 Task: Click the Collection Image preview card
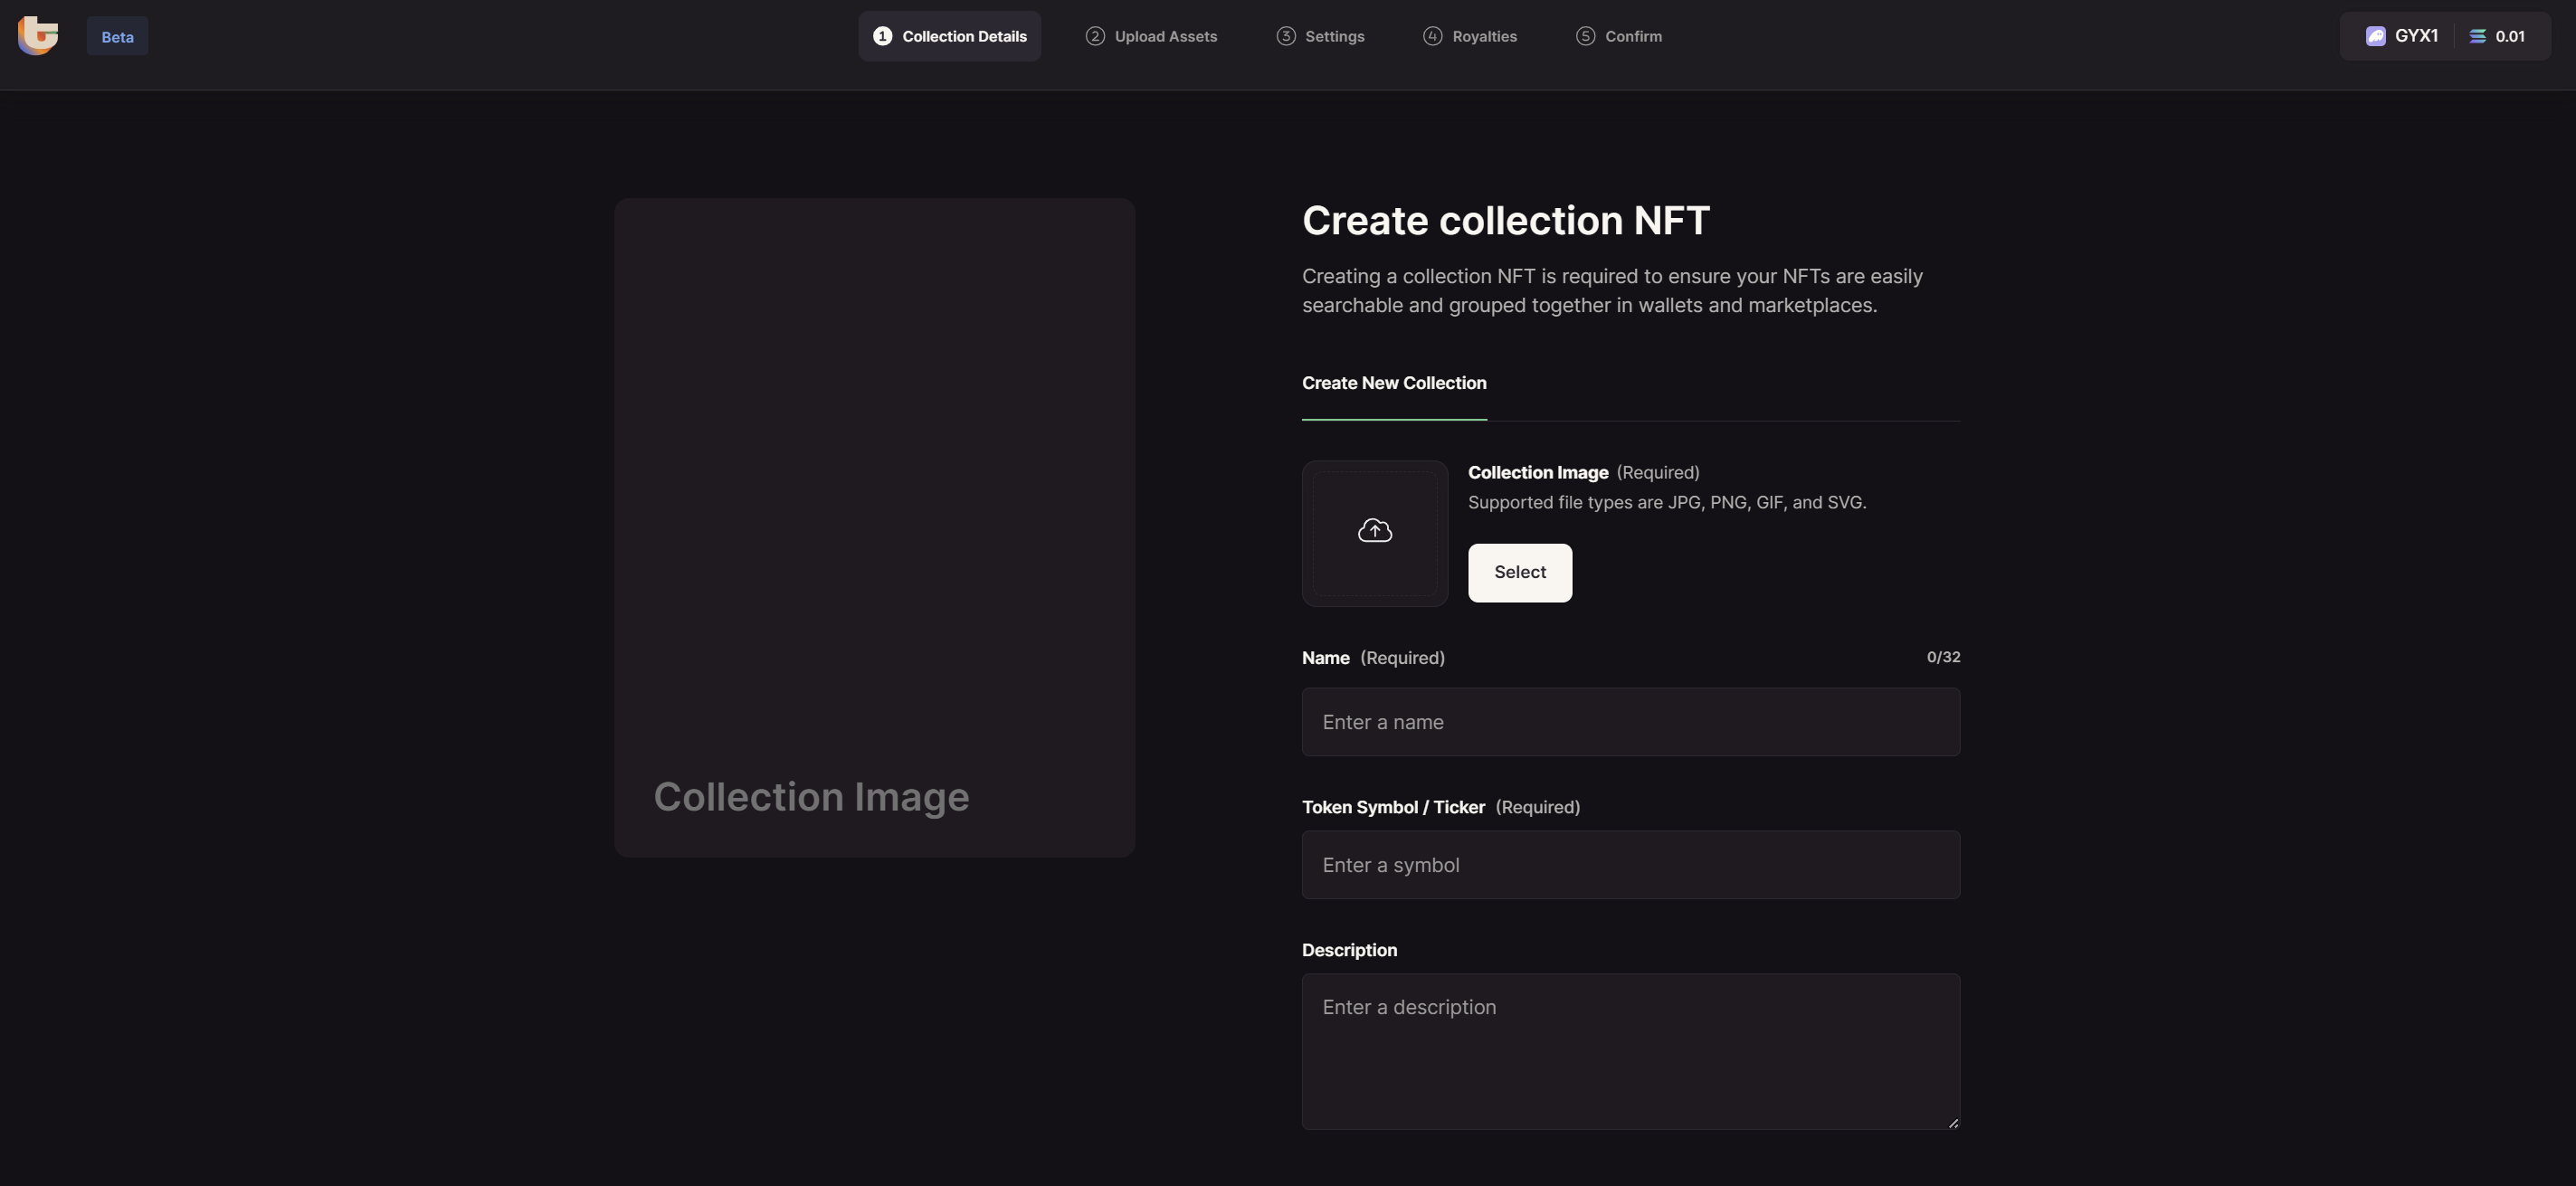(x=874, y=527)
